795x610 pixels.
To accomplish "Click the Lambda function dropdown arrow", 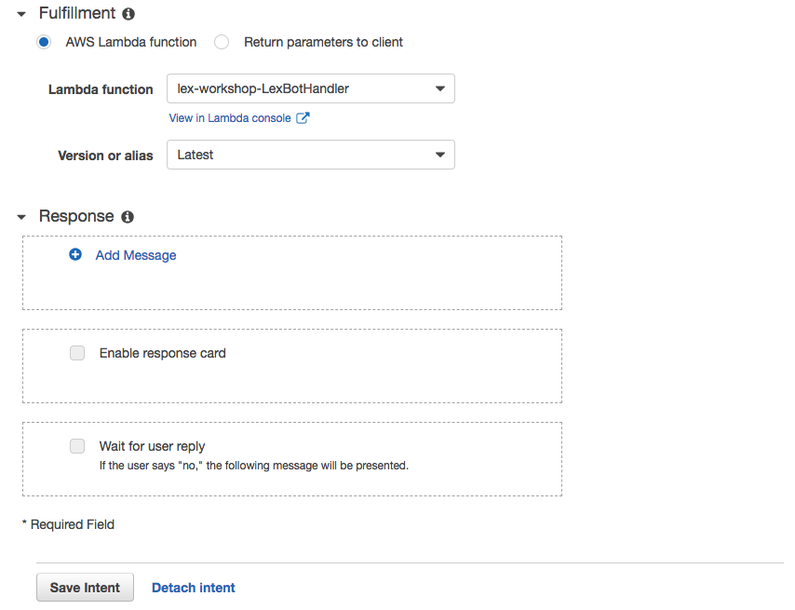I will pos(440,88).
